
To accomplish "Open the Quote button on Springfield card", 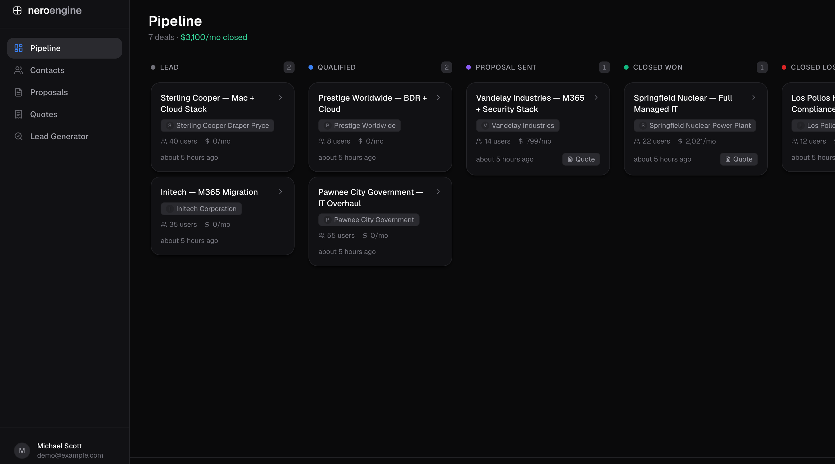I will pos(739,159).
